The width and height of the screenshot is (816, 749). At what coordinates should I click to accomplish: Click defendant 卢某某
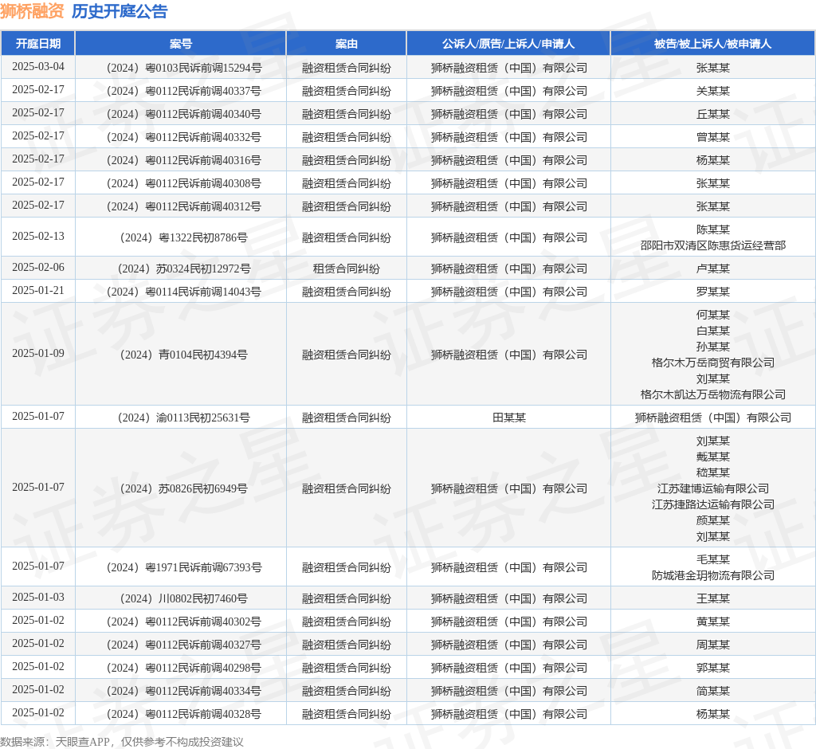[x=713, y=269]
